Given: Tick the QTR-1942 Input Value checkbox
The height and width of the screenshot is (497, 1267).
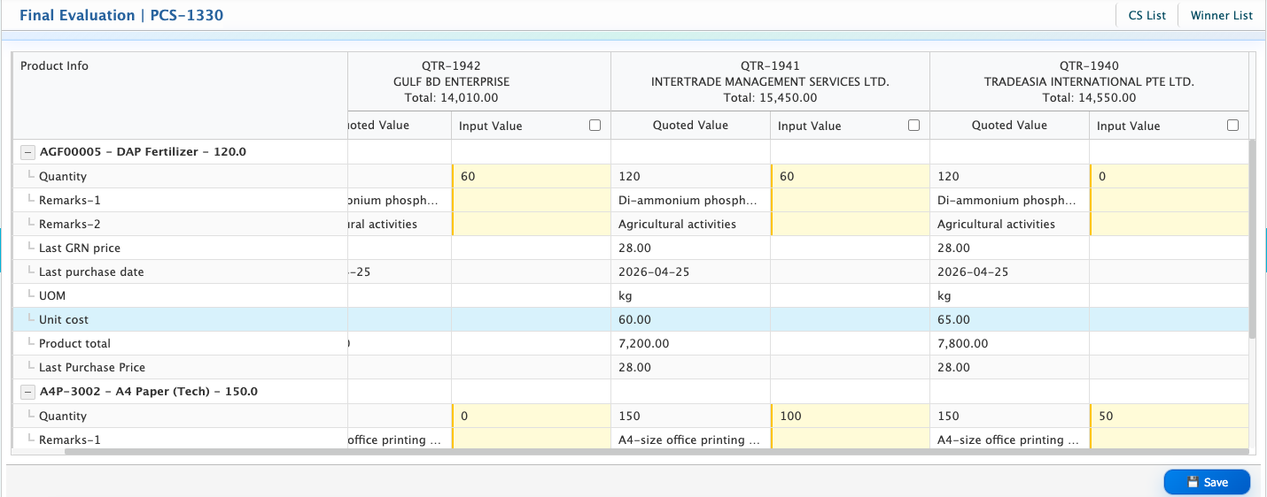Looking at the screenshot, I should (595, 126).
